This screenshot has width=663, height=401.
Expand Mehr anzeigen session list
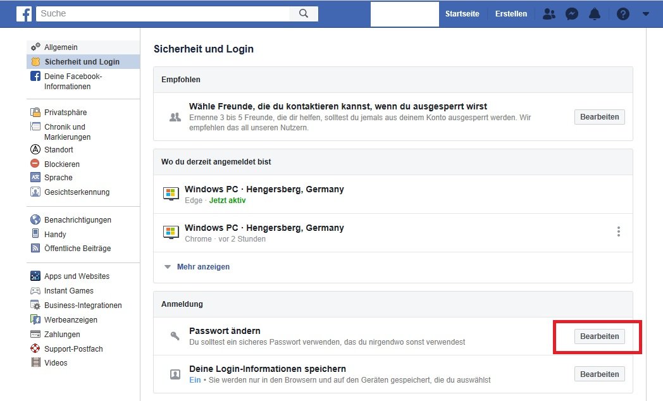pyautogui.click(x=202, y=267)
